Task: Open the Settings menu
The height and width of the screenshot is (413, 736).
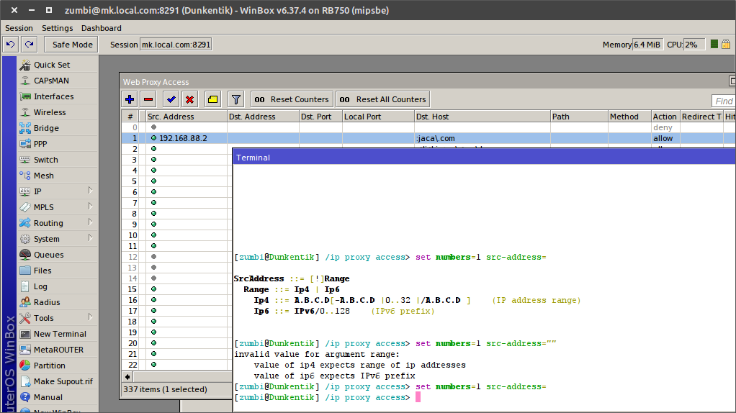Action: pyautogui.click(x=57, y=28)
